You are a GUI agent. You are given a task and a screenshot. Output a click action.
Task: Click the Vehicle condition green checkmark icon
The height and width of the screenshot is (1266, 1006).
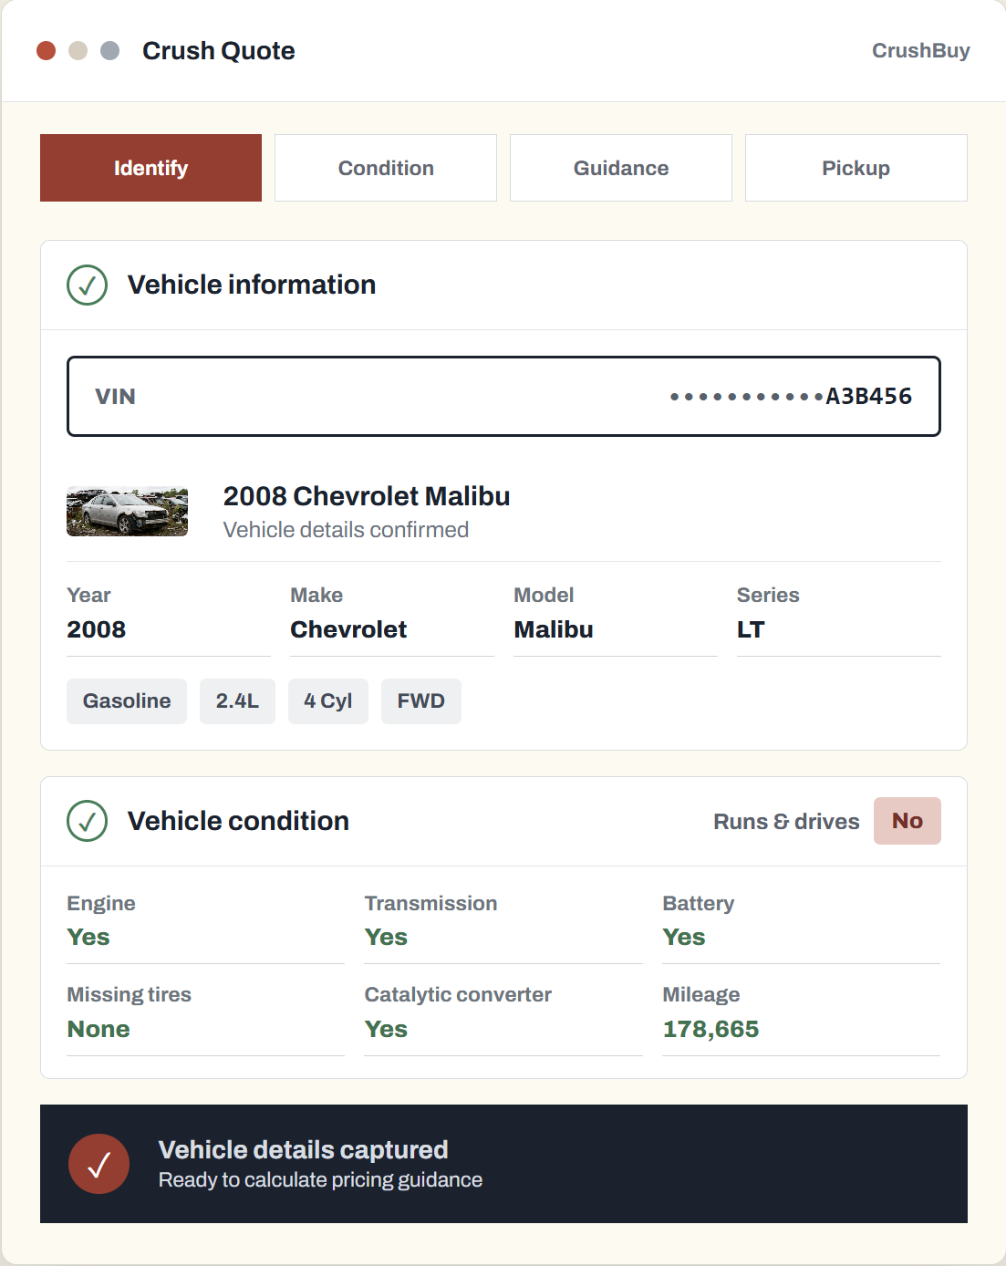pyautogui.click(x=88, y=821)
